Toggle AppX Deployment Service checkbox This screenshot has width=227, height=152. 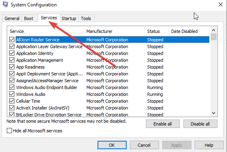tap(12, 74)
